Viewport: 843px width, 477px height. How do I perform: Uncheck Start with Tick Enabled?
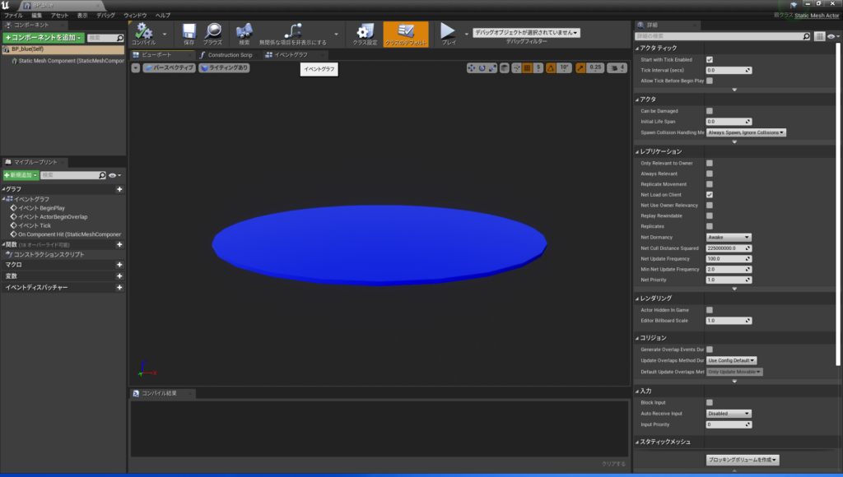710,60
